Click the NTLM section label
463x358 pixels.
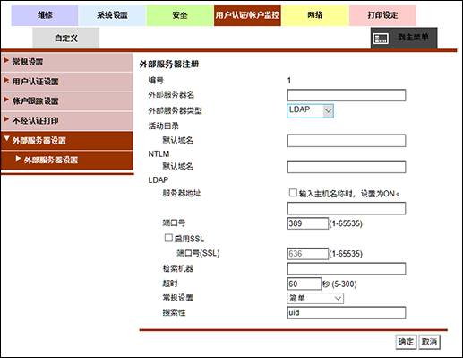[159, 154]
